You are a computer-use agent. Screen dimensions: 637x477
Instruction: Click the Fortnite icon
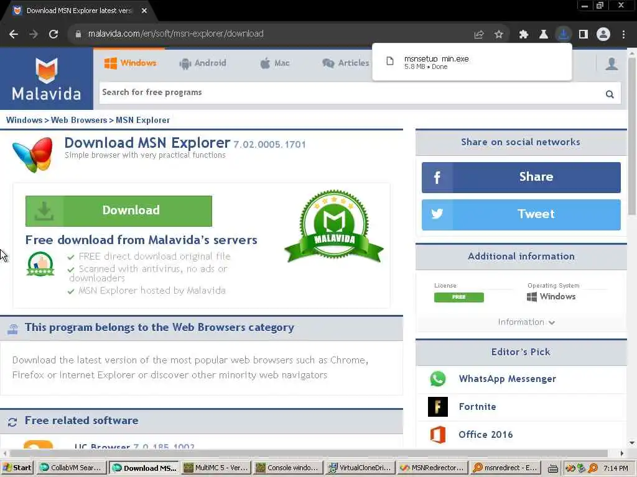click(x=438, y=407)
